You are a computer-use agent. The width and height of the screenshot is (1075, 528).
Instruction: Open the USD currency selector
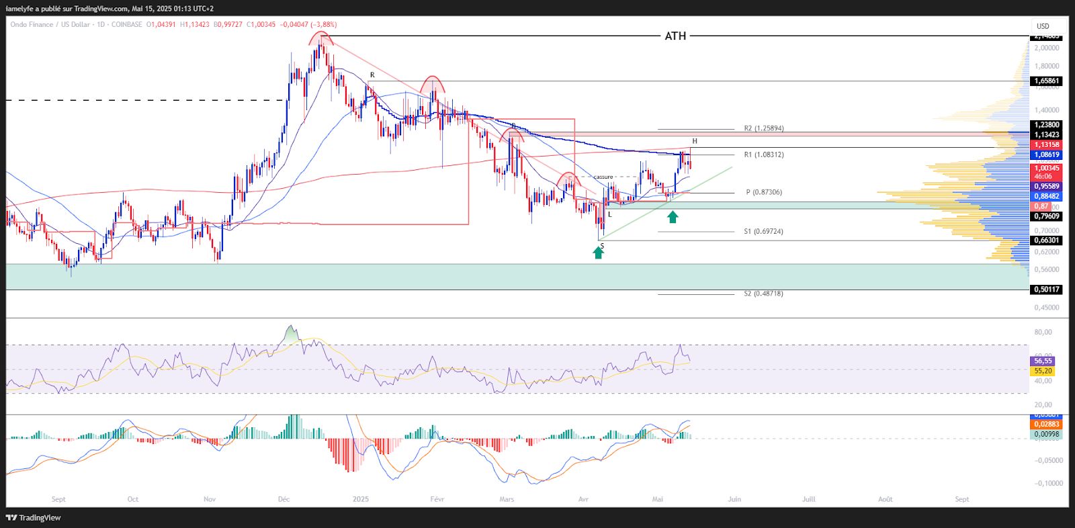click(1043, 26)
